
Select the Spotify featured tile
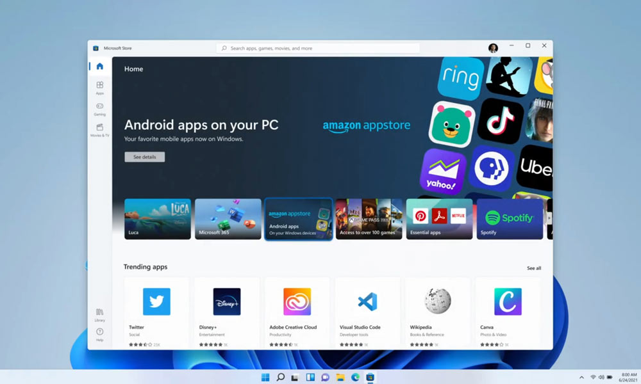(x=510, y=219)
